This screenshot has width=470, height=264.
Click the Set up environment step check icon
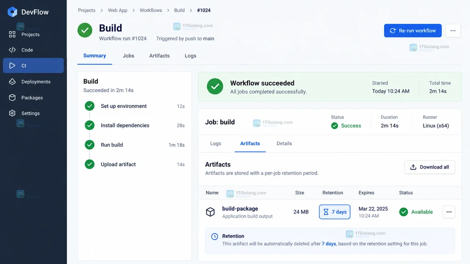pyautogui.click(x=90, y=106)
